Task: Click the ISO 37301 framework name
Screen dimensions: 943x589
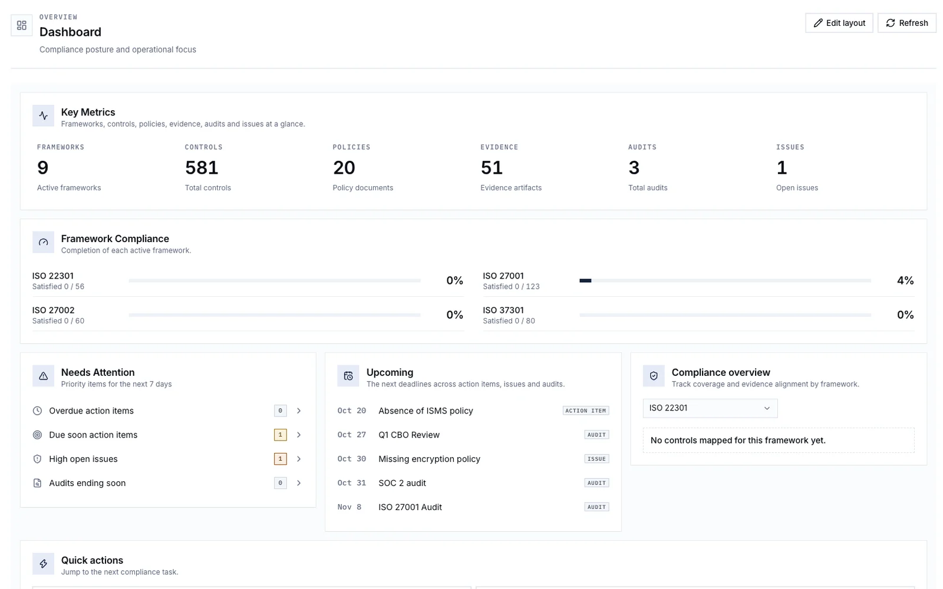Action: [503, 310]
